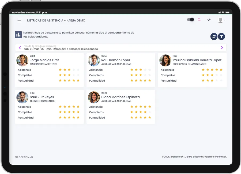The height and width of the screenshot is (174, 241).
Task: Open the hamburger navigation menu
Action: [x=20, y=20]
